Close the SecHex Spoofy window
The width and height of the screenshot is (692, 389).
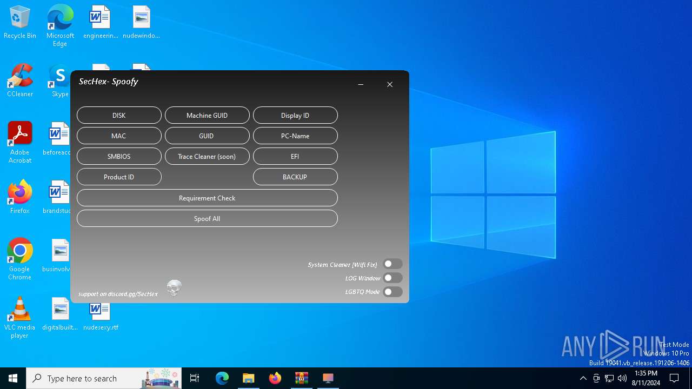point(390,84)
